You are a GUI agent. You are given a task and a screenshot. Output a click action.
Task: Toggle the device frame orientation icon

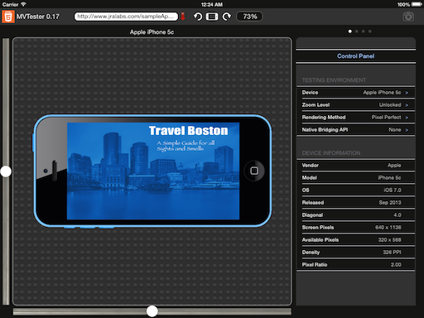[x=212, y=17]
